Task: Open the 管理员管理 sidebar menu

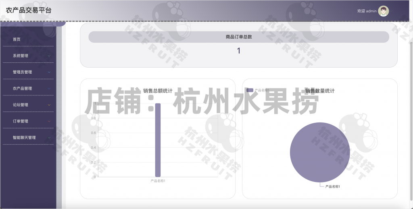Action: [x=28, y=72]
